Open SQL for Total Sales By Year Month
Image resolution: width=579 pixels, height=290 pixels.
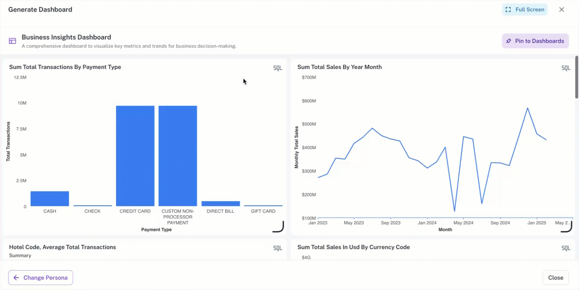point(566,68)
